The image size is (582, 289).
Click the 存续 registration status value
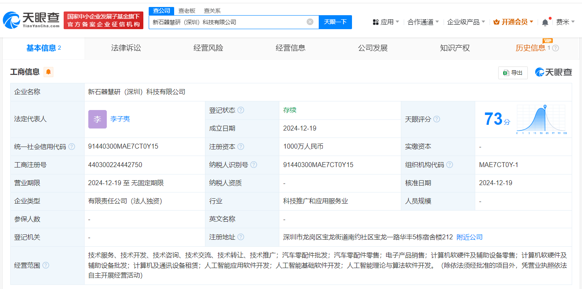coord(290,110)
